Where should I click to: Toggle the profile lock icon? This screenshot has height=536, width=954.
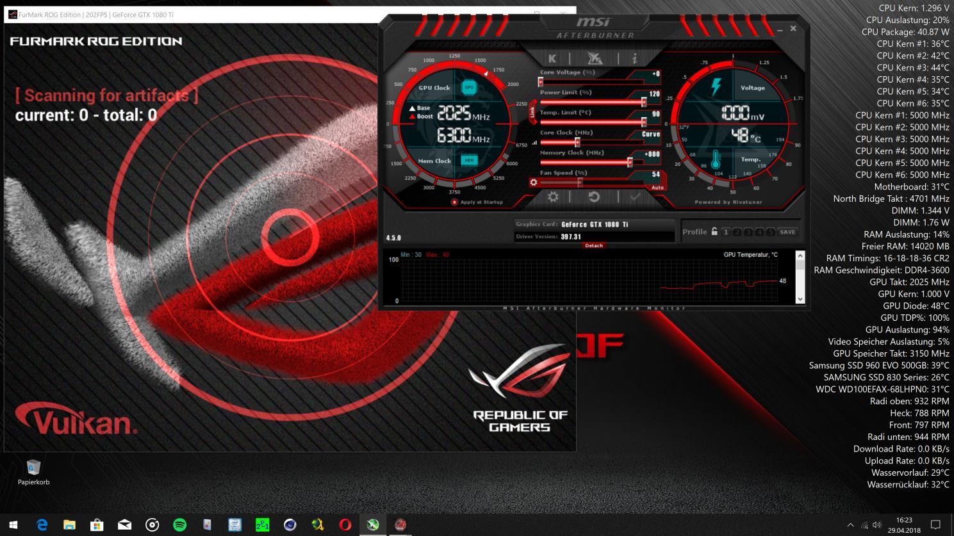pyautogui.click(x=714, y=232)
